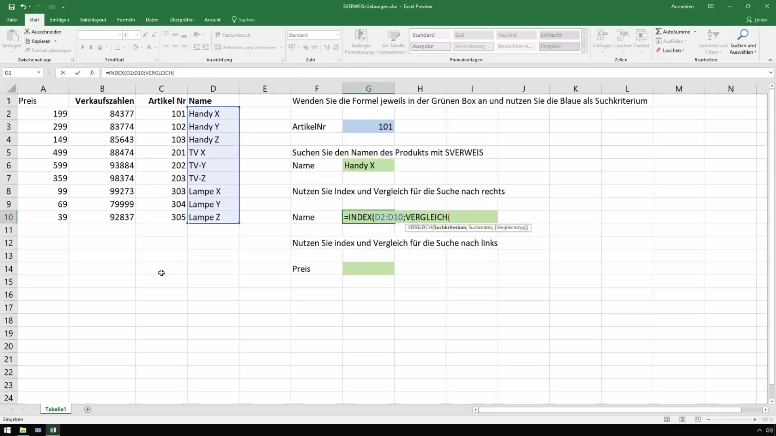
Task: Apply Schlecht cell style
Action: tap(559, 35)
